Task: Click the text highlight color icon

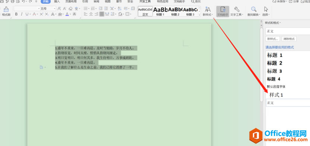Action: coord(60,14)
